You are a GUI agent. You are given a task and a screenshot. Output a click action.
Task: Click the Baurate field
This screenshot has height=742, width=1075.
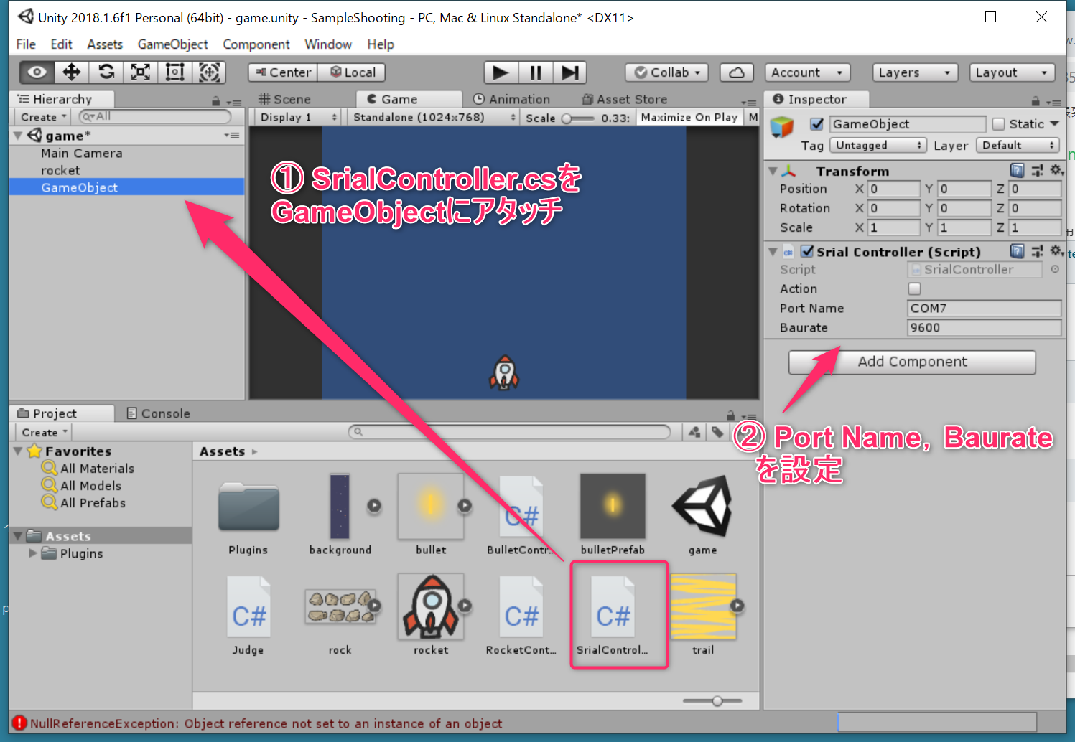pyautogui.click(x=985, y=327)
